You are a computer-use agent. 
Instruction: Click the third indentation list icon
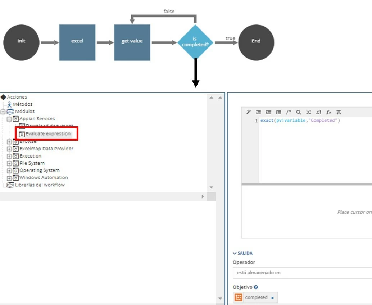coord(278,112)
